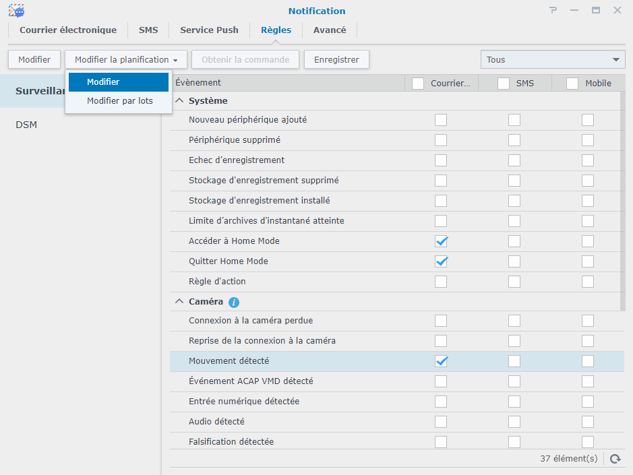Open the help question mark icon
633x475 pixels.
click(x=553, y=11)
